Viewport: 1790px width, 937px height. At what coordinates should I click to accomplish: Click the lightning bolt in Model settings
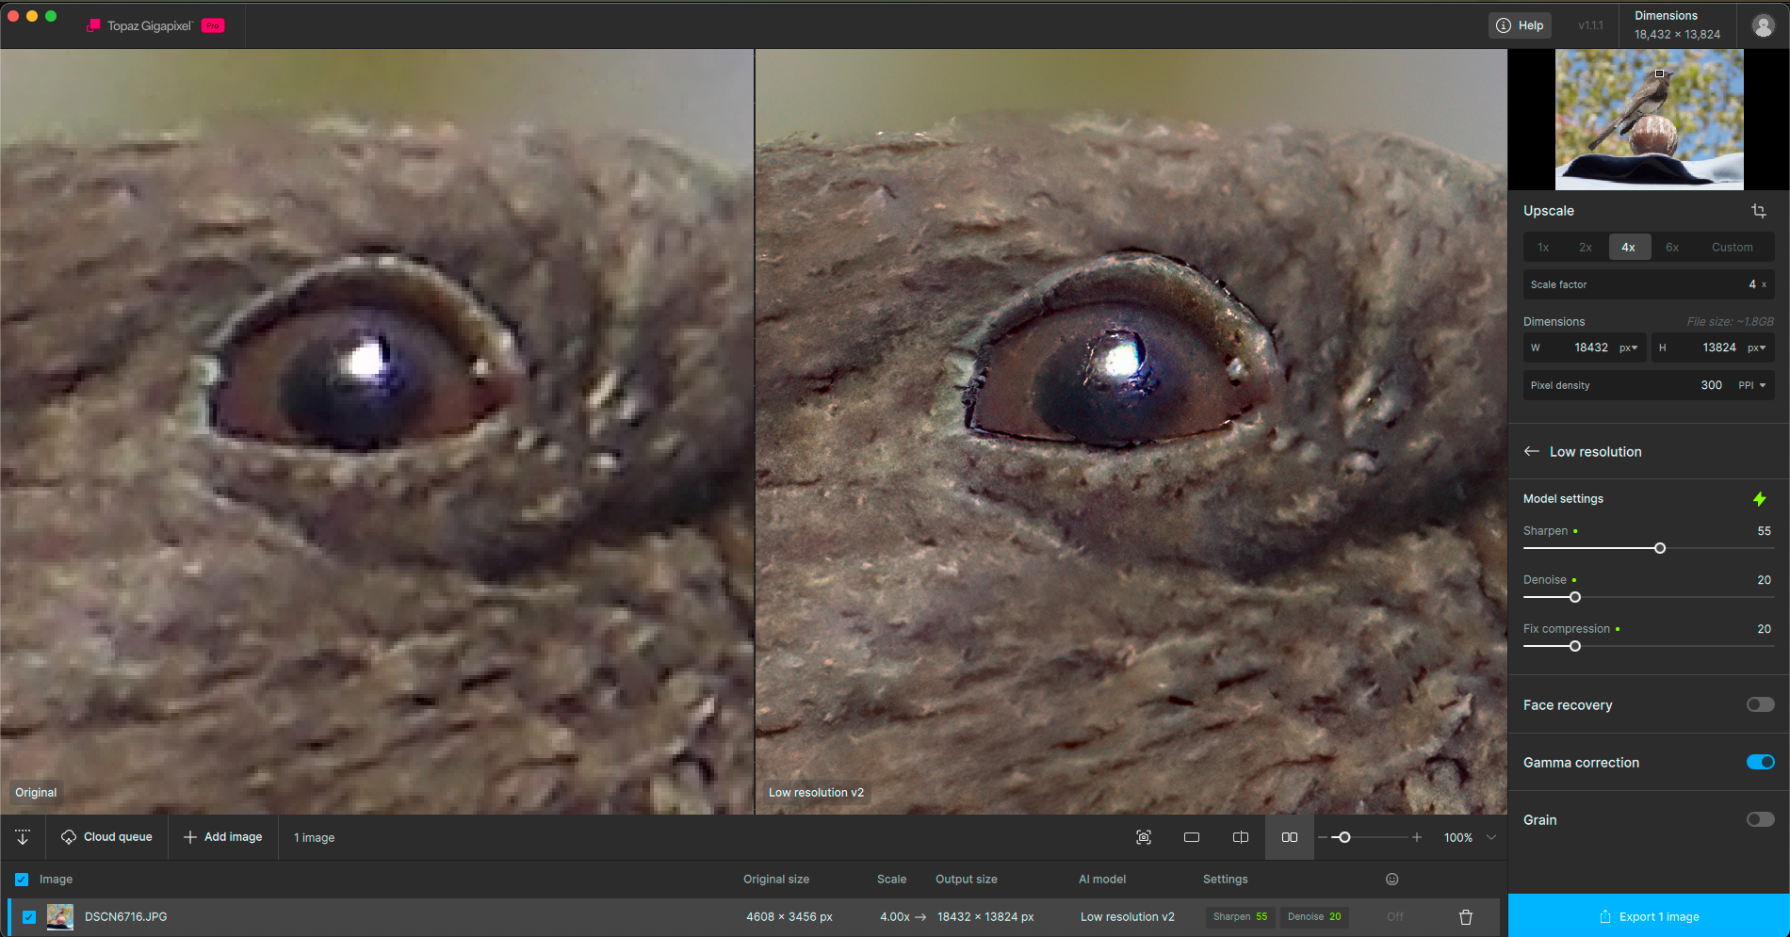[x=1759, y=499]
